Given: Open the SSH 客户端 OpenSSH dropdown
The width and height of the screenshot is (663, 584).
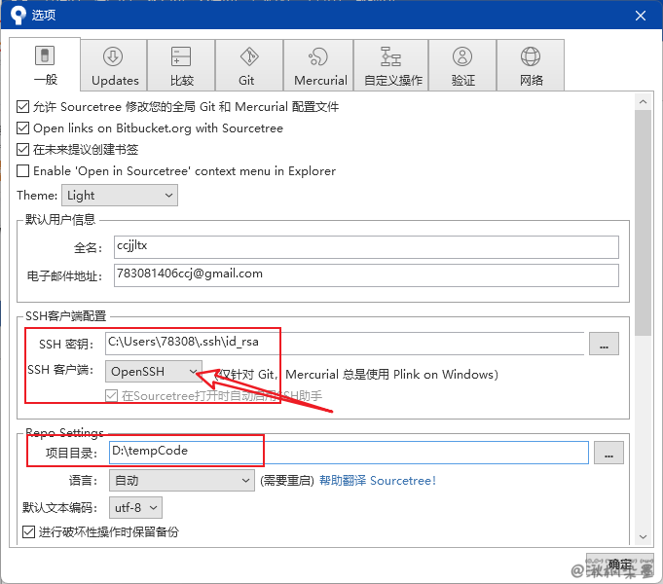Looking at the screenshot, I should pos(154,372).
